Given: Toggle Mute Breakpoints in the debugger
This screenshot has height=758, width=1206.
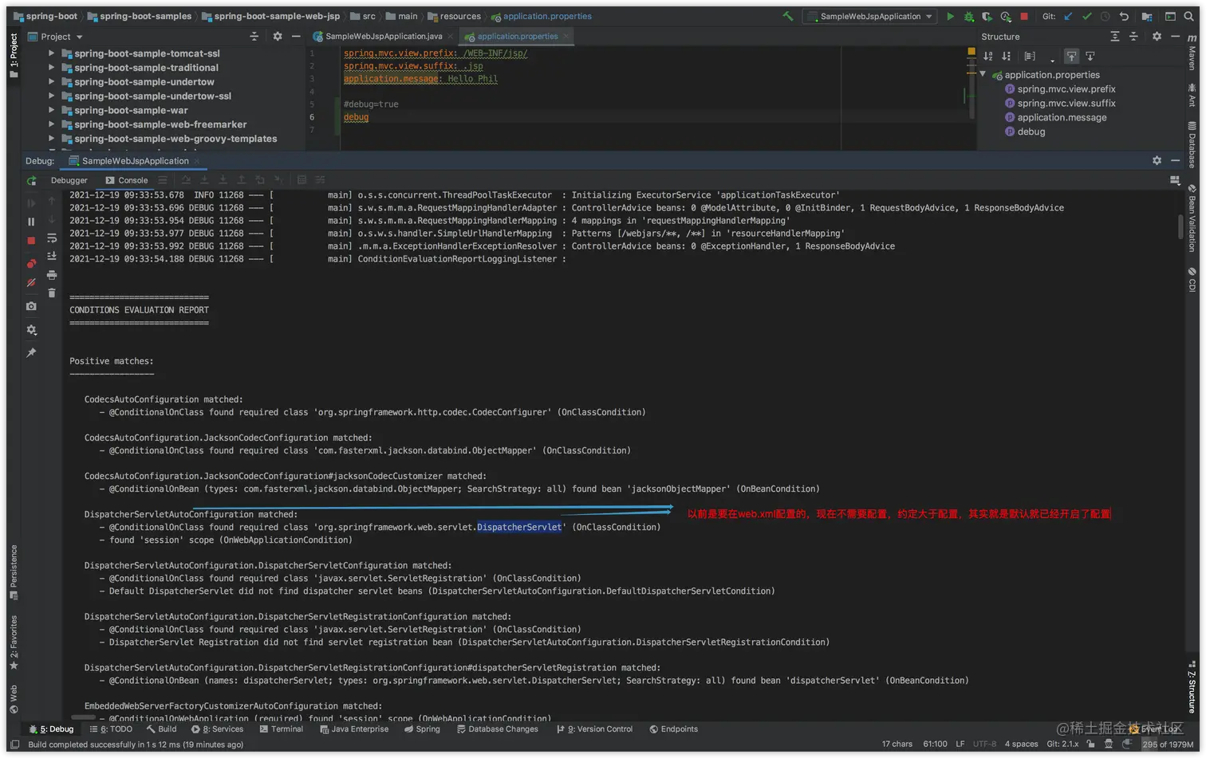Looking at the screenshot, I should (x=31, y=281).
